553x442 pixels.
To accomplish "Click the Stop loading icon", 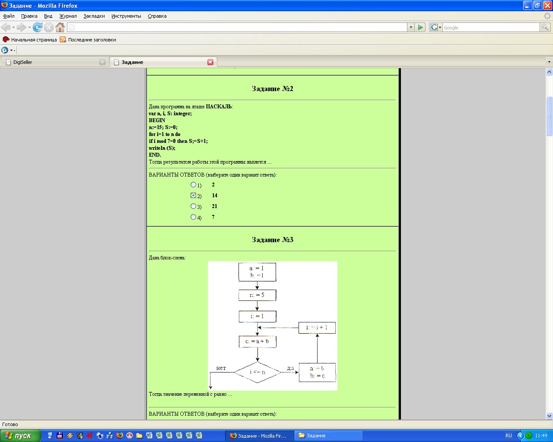I will tap(49, 28).
